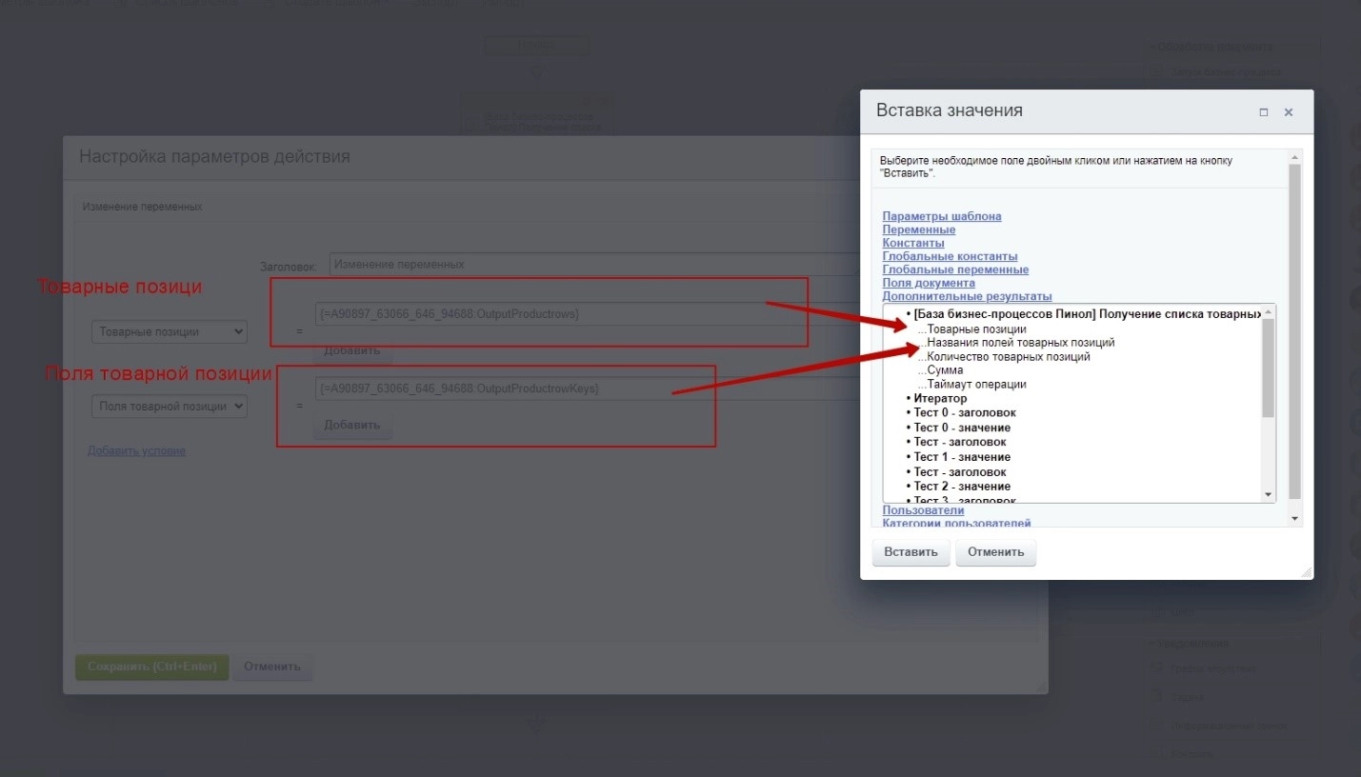Choose Количество товарных позиций entry
1361x777 pixels.
point(1008,357)
